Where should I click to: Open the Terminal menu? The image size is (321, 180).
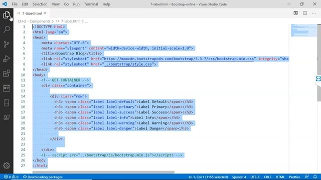coord(91,4)
